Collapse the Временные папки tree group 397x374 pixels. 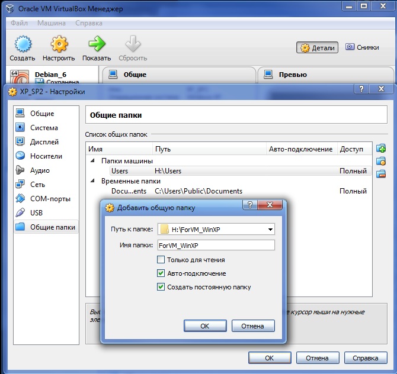coord(92,181)
